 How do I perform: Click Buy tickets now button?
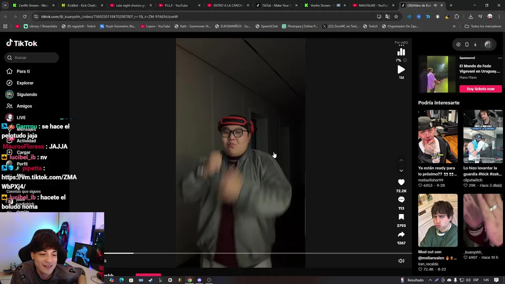(481, 89)
